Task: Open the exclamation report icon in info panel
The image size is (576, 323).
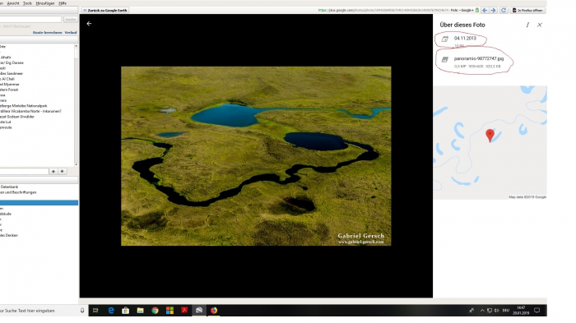Action: pos(527,25)
